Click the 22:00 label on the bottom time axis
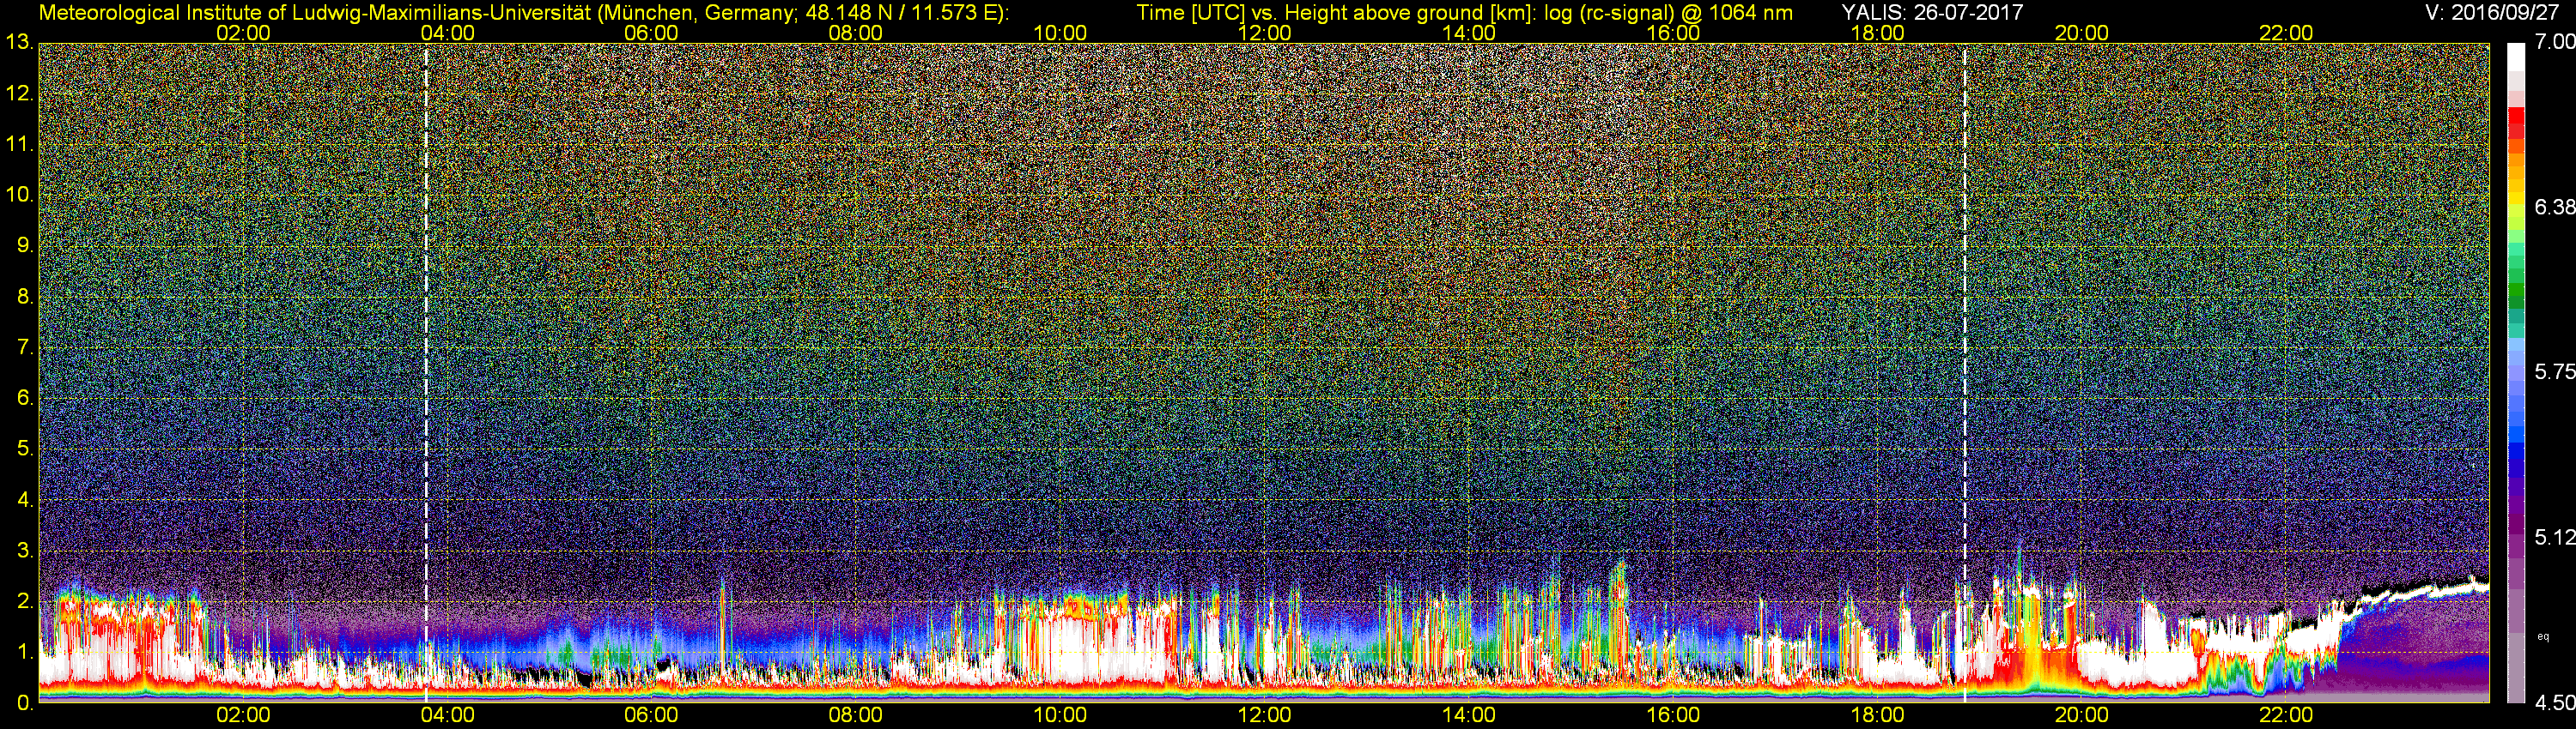The height and width of the screenshot is (729, 2576). [2286, 715]
